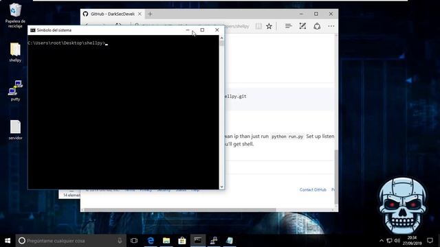This screenshot has height=247, width=440.
Task: Close the Símbolo del sistema window
Action: click(217, 30)
